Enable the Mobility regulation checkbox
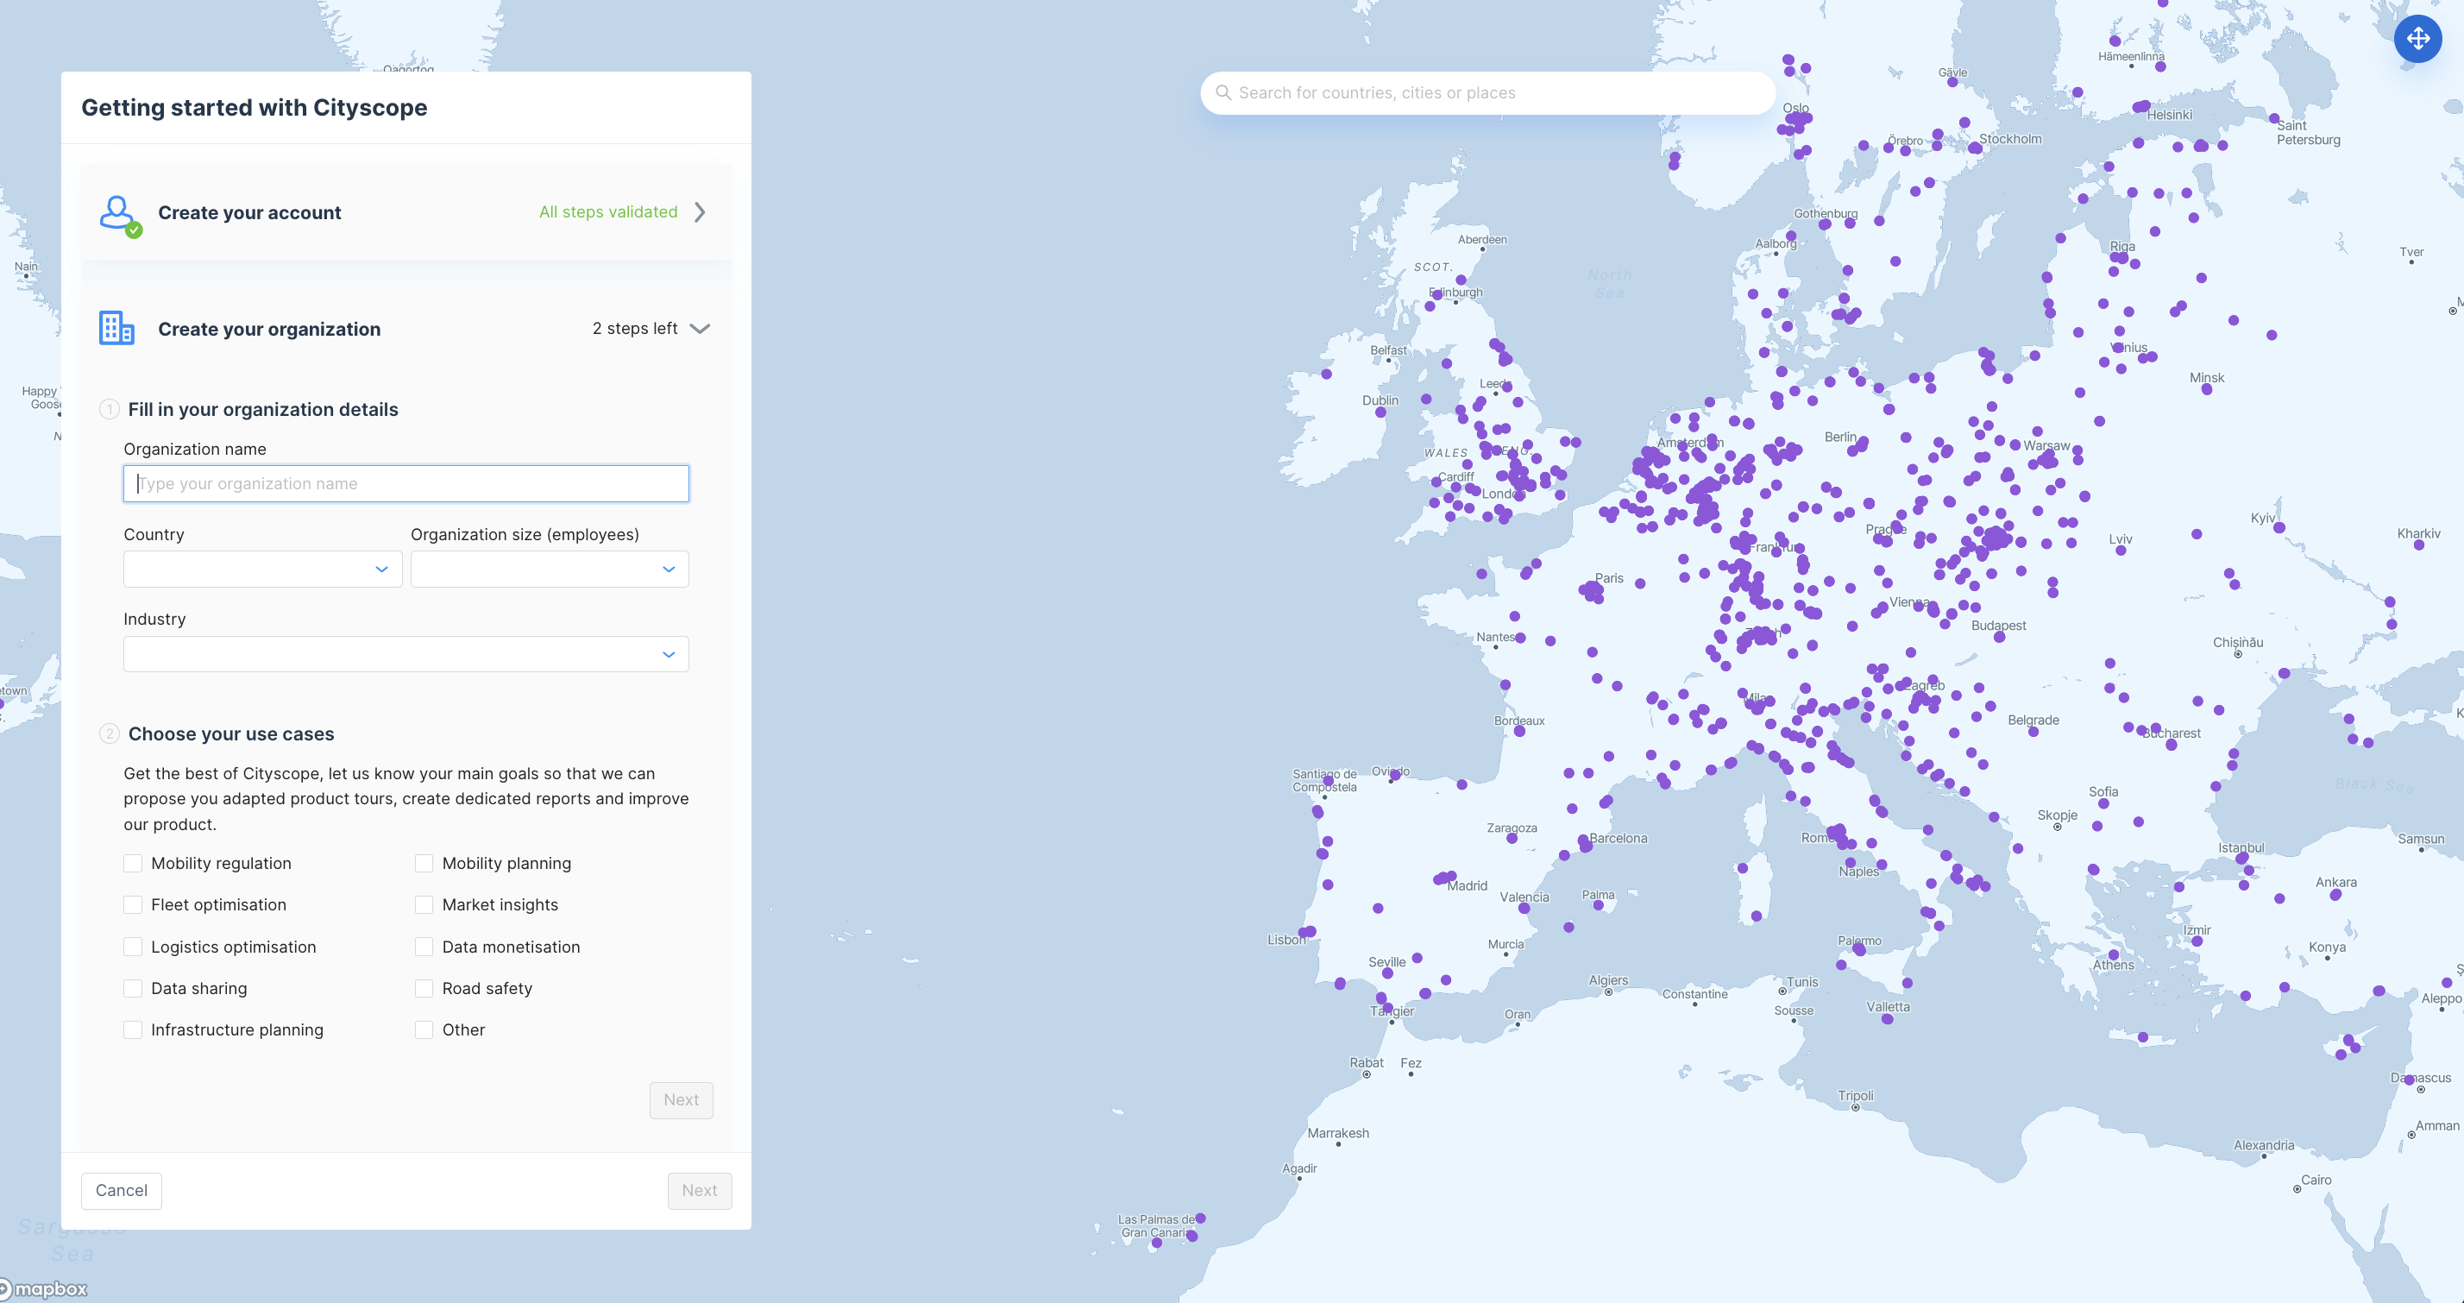The image size is (2464, 1303). pyautogui.click(x=133, y=863)
